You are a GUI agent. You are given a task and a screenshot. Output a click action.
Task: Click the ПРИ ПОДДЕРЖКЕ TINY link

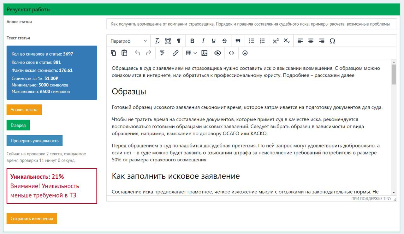(x=371, y=199)
